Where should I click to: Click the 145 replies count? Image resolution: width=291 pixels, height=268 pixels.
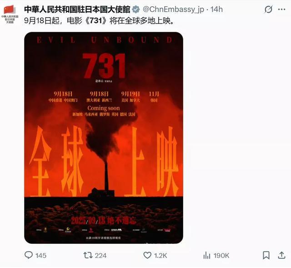(x=41, y=256)
